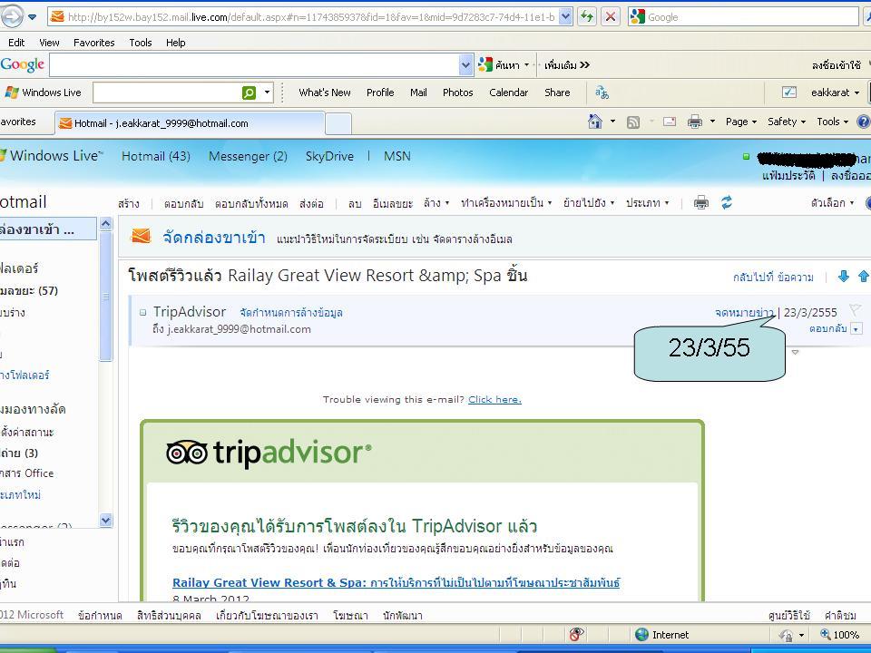The image size is (871, 653).
Task: Click the Google toolbar search input field
Action: point(254,65)
